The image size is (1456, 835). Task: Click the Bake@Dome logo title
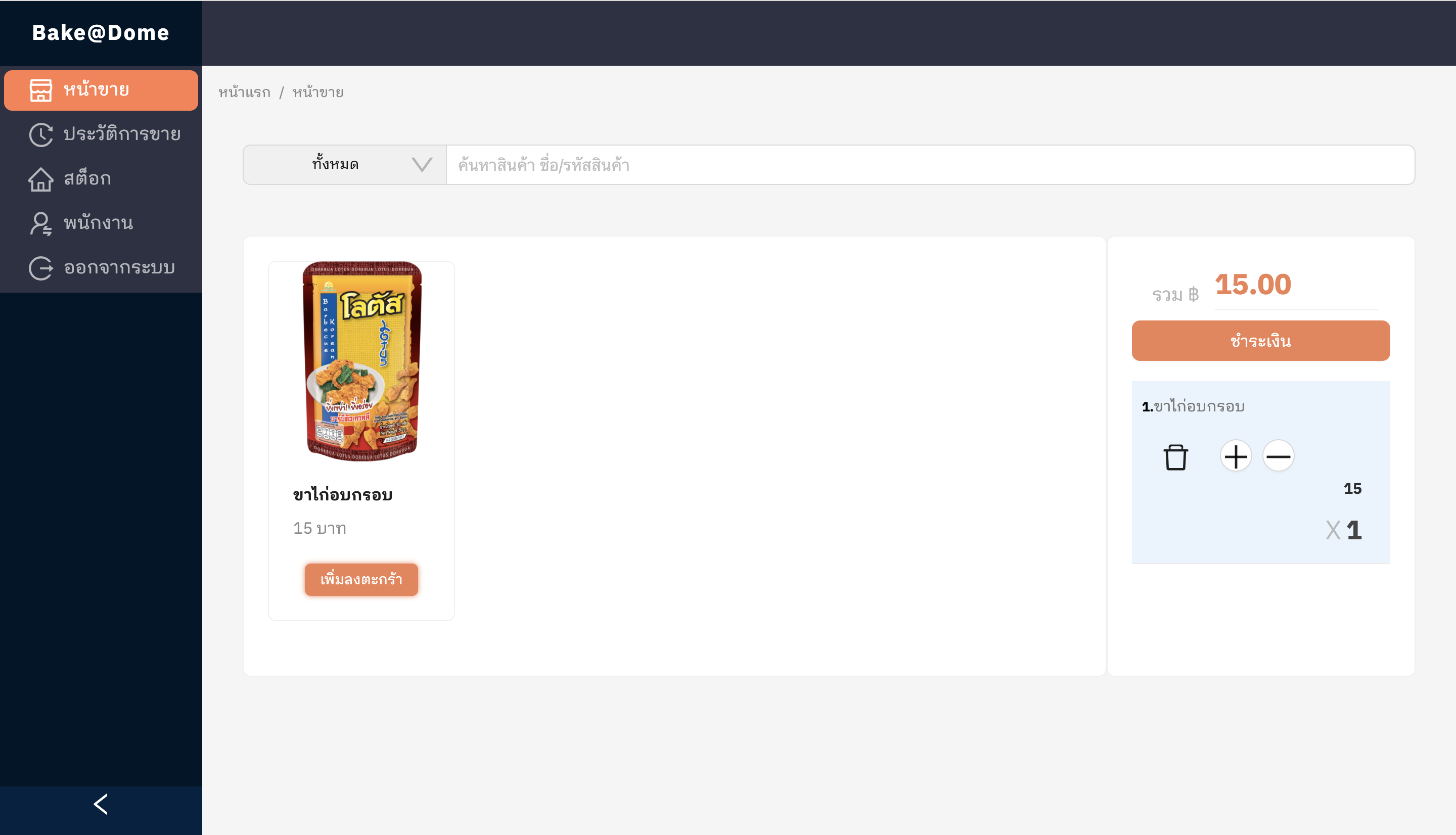[x=101, y=33]
